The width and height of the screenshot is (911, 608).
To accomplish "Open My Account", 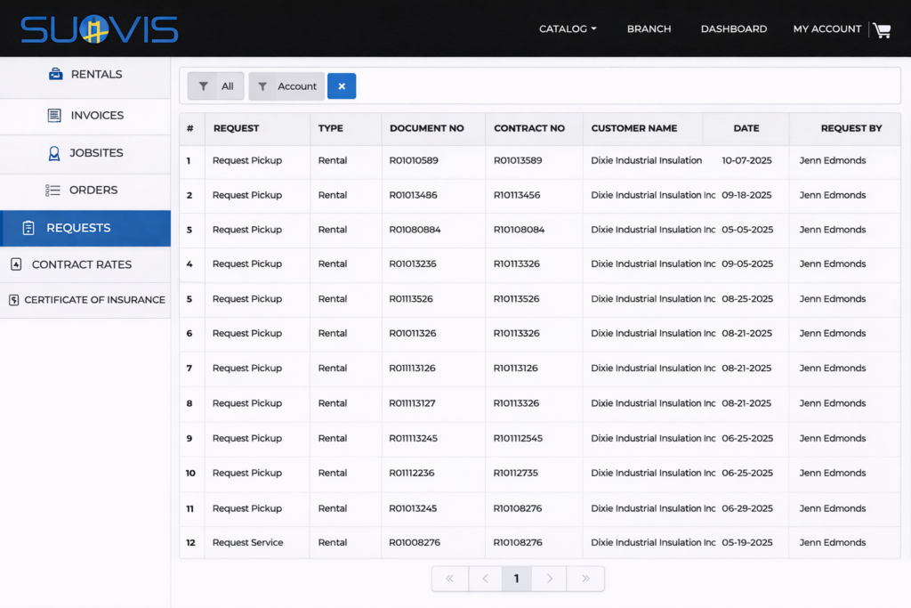I will tap(826, 28).
